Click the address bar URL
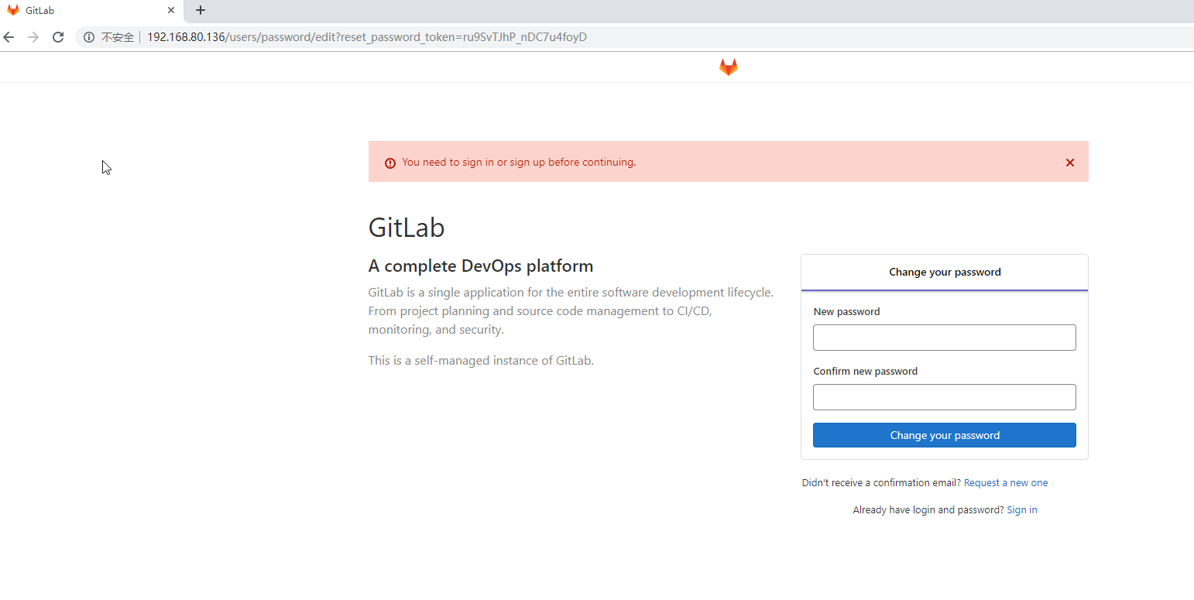Image resolution: width=1194 pixels, height=600 pixels. pos(367,37)
